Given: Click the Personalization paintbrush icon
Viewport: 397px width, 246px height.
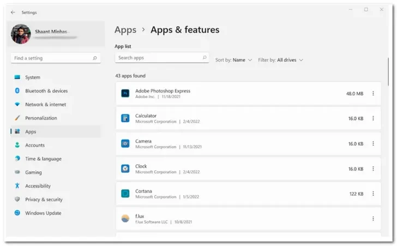Looking at the screenshot, I should click(x=17, y=118).
